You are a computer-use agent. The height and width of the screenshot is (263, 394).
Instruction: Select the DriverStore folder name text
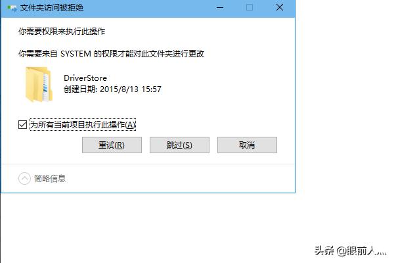(85, 78)
